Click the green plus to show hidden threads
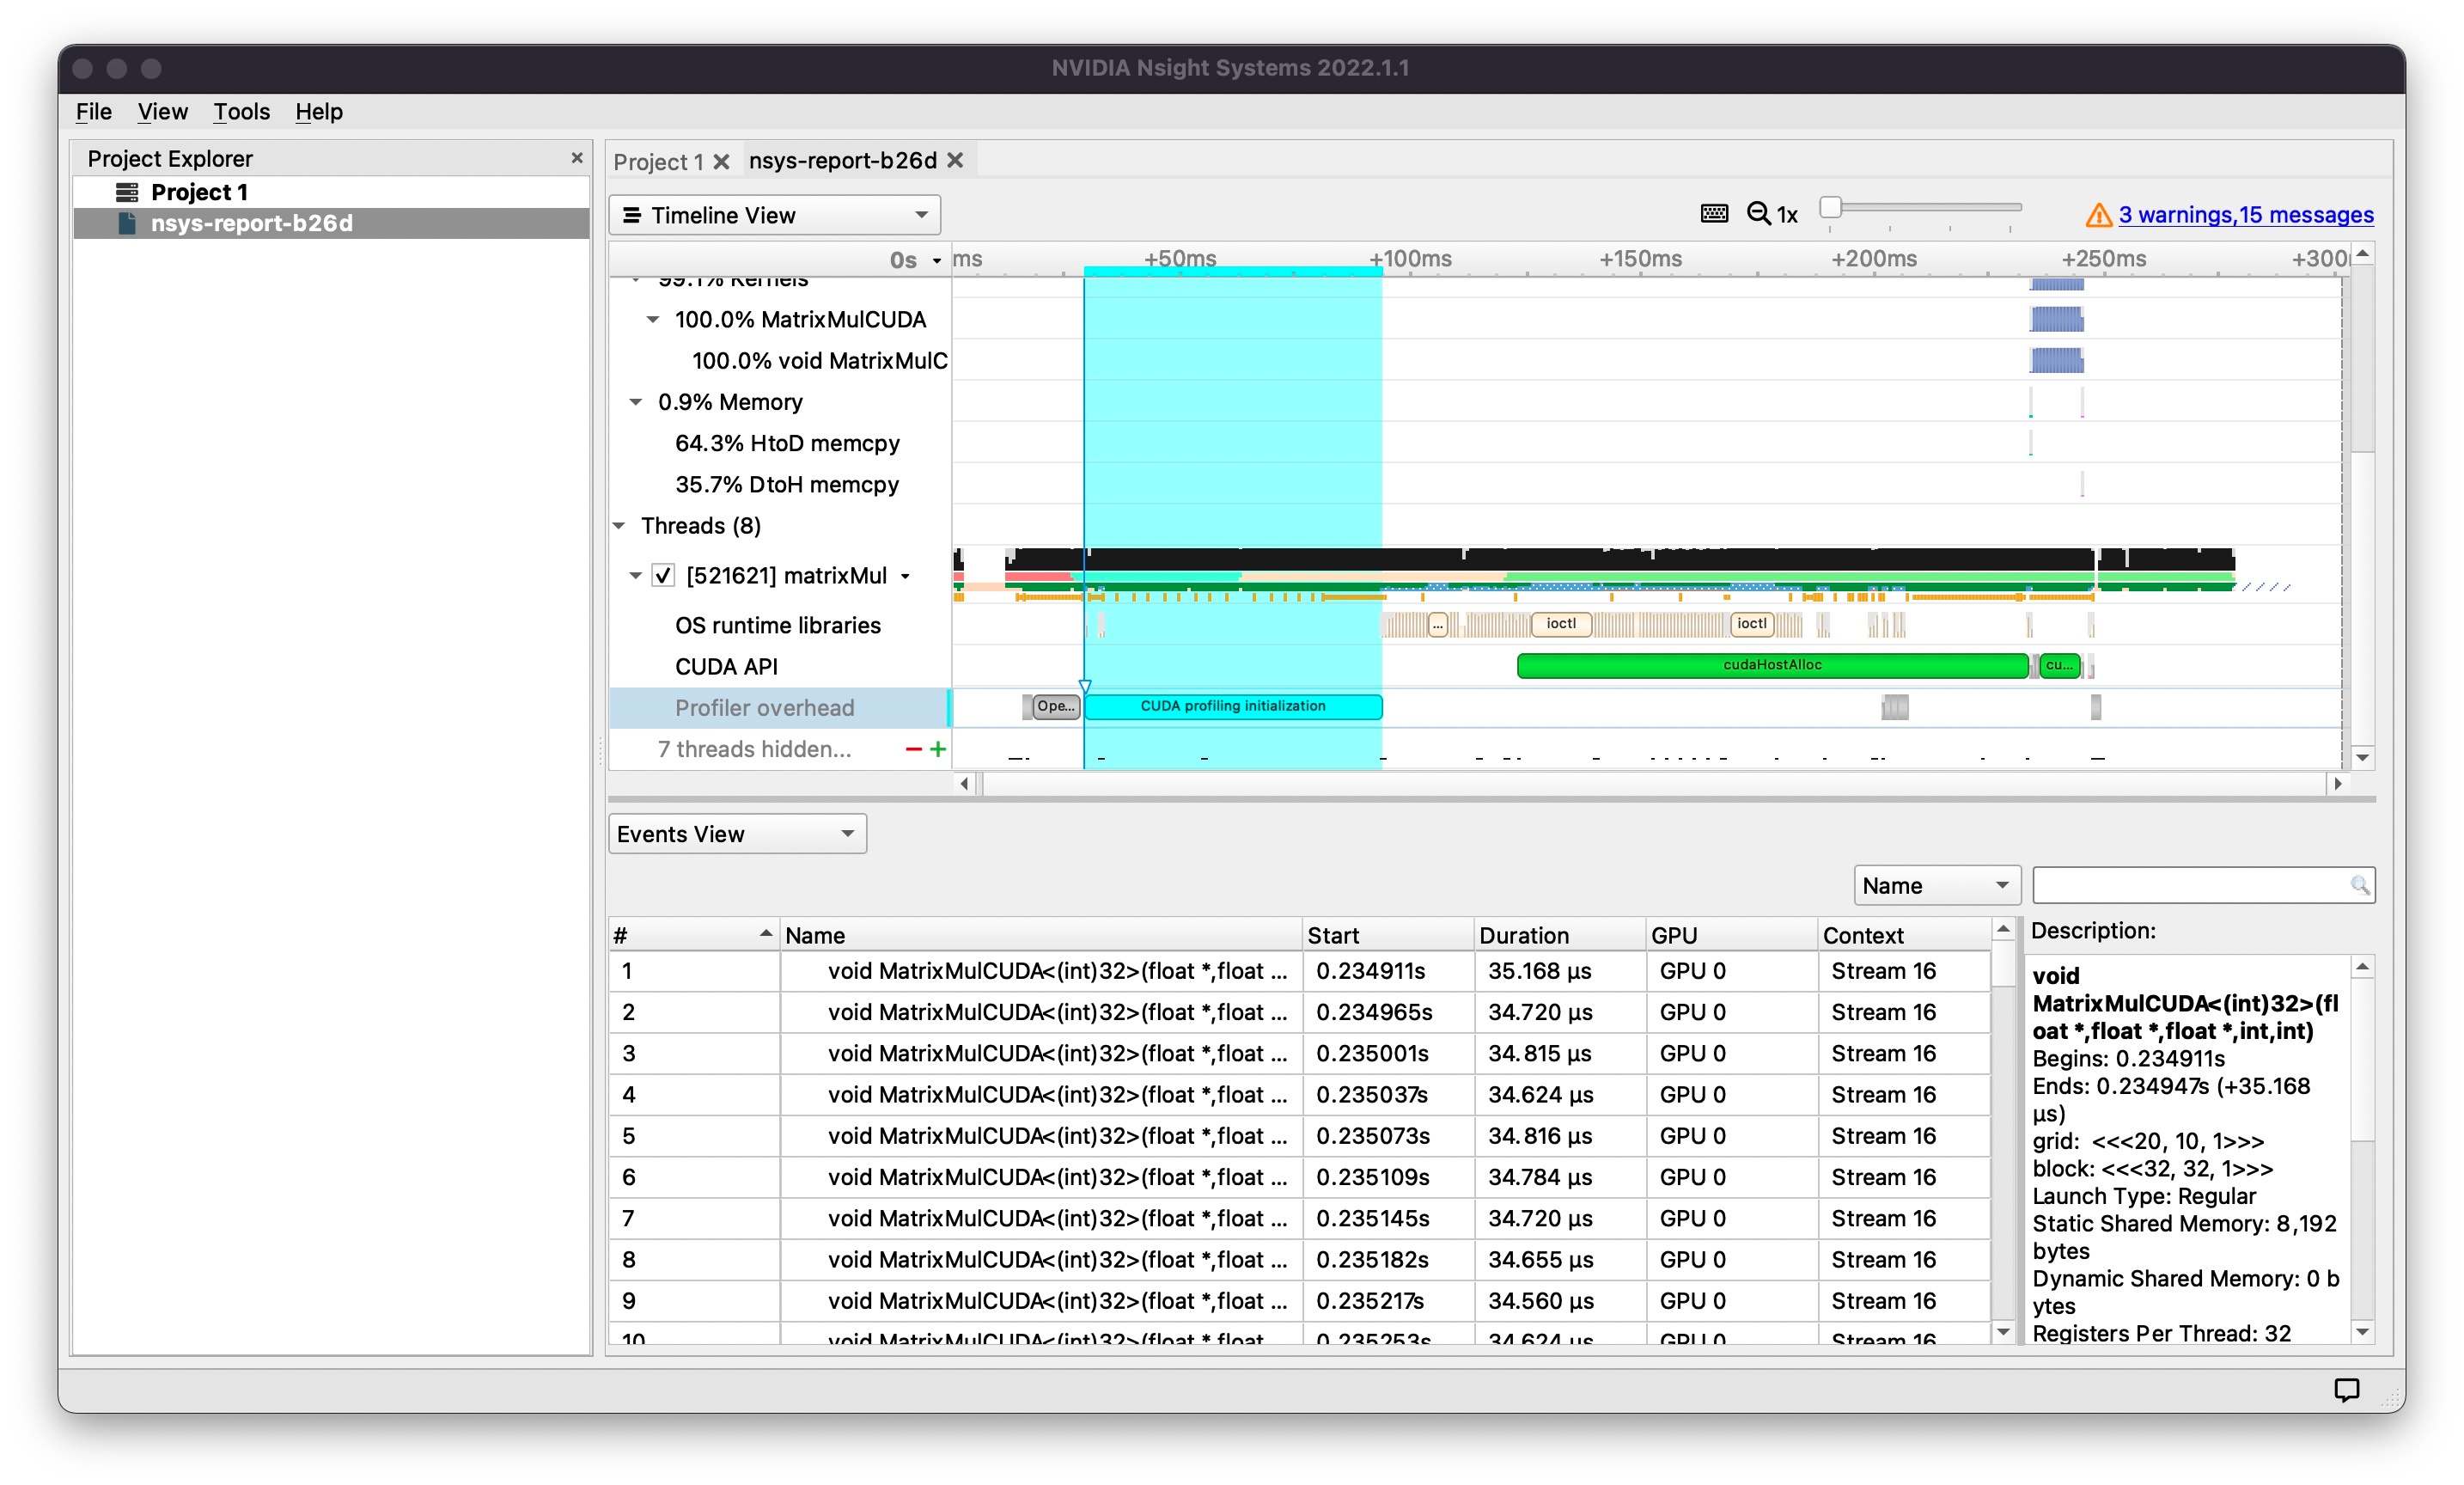The width and height of the screenshot is (2464, 1485). click(x=938, y=749)
